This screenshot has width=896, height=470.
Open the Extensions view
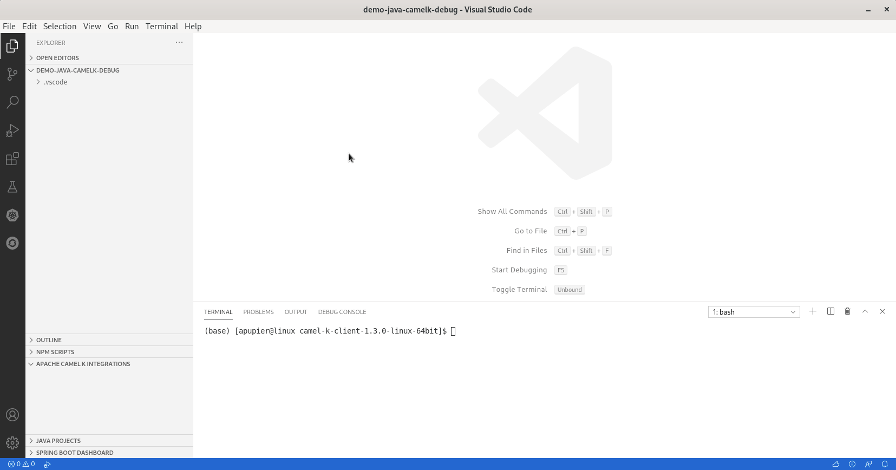[x=12, y=159]
